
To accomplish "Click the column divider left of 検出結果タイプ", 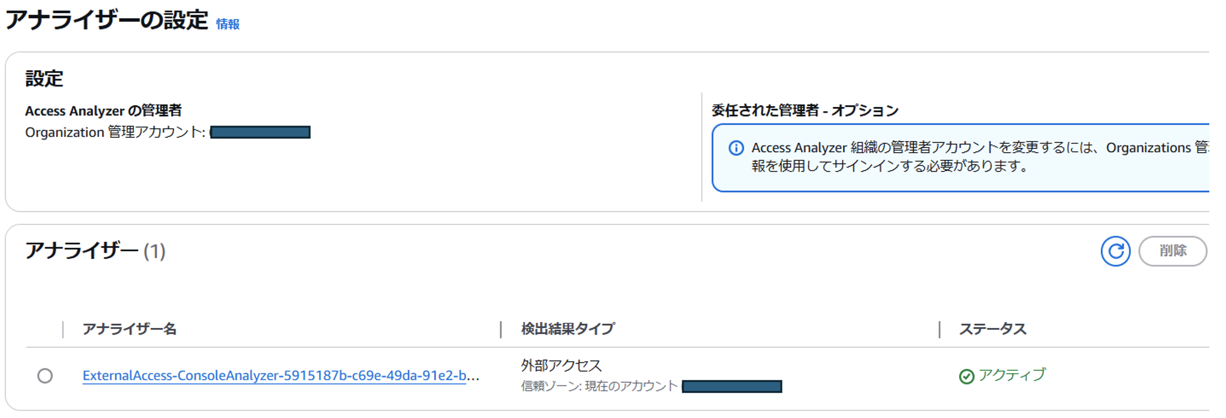I will pos(501,329).
